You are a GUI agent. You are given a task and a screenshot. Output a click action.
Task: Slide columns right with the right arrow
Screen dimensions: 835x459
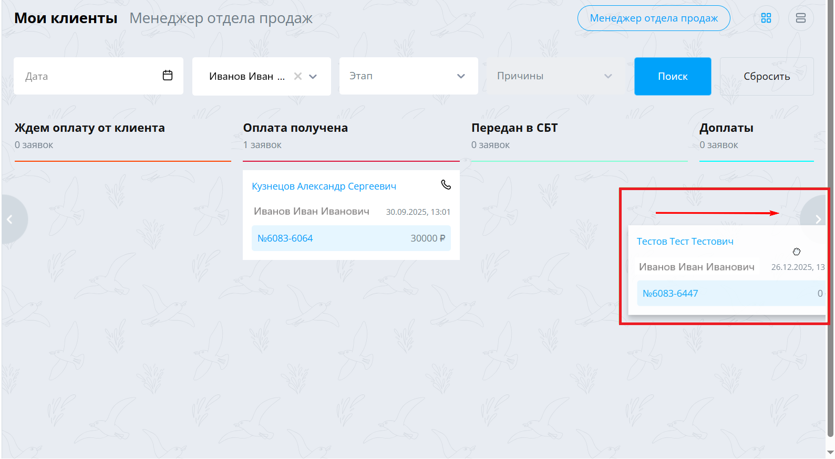817,220
